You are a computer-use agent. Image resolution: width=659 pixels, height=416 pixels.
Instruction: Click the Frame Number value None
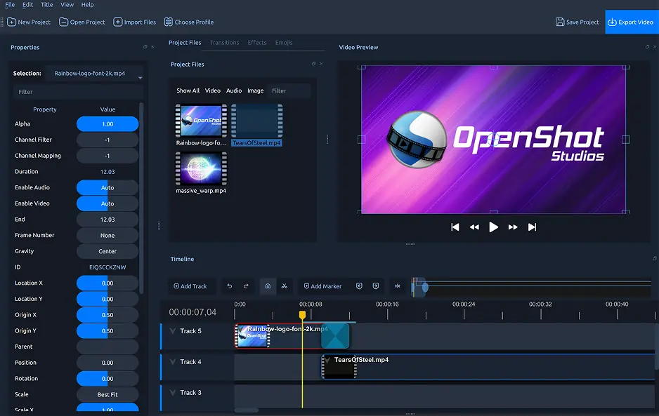point(107,236)
